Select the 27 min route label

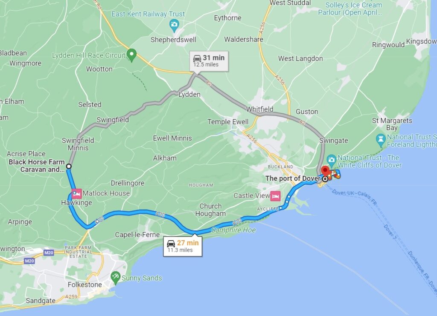[x=183, y=246]
